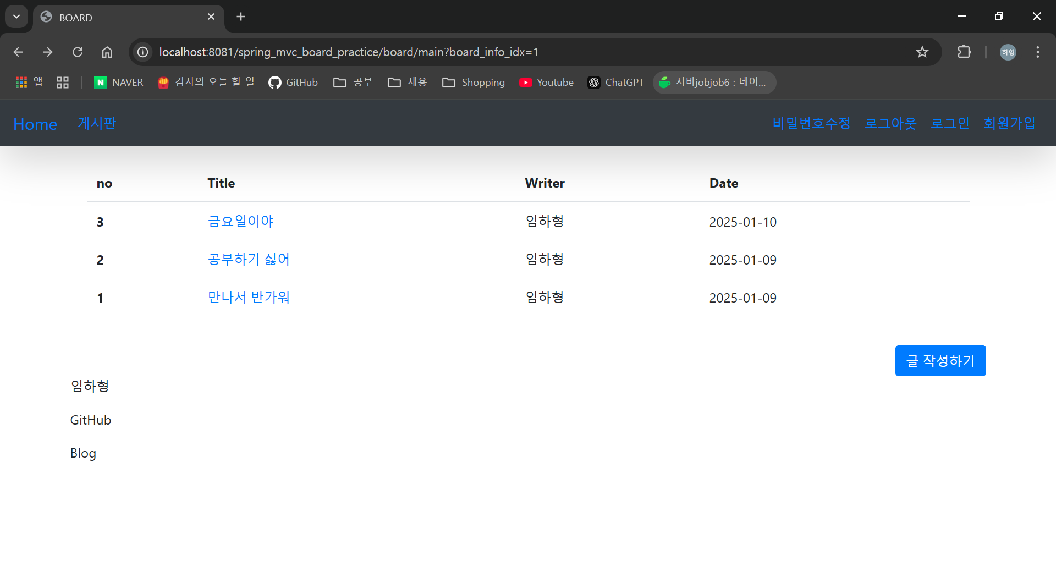1056x561 pixels.
Task: Open the Youtube bookmark
Action: (x=546, y=82)
